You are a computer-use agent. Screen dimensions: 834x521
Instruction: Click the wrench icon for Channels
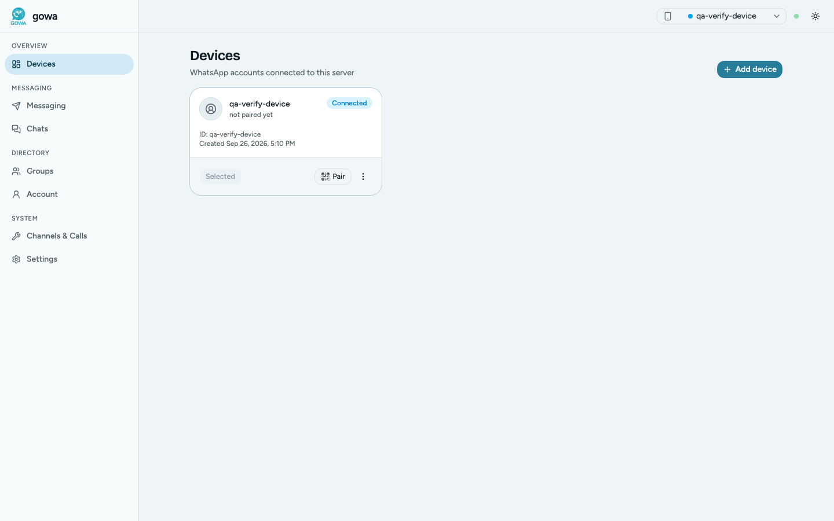16,236
